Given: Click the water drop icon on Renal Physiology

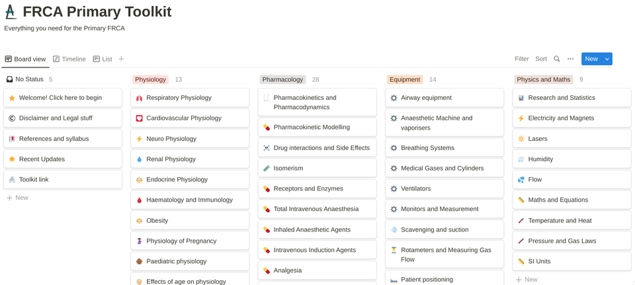Looking at the screenshot, I should (x=139, y=159).
